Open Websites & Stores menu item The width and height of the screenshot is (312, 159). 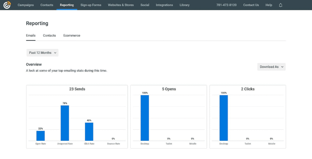121,5
